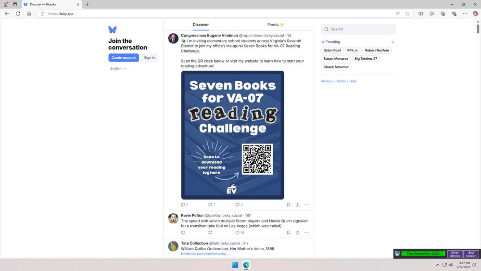This screenshot has height=271, width=481.
Task: Click the End Session button
Action: tap(471, 254)
